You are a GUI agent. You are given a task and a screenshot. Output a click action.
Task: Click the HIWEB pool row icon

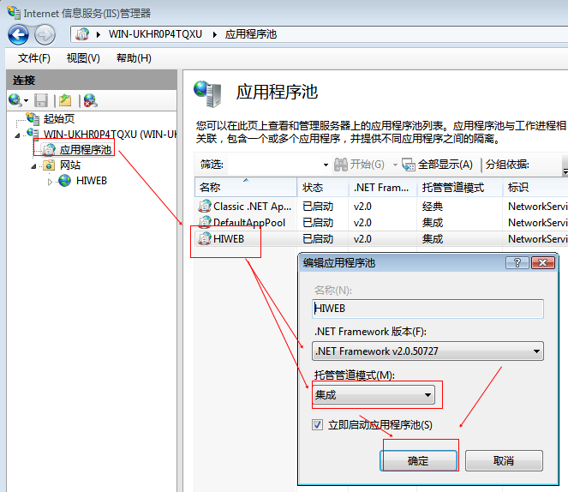click(x=205, y=238)
